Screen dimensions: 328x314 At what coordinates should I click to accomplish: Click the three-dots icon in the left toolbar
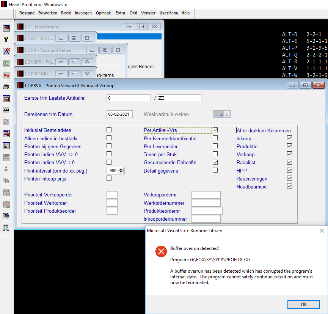pyautogui.click(x=6, y=110)
